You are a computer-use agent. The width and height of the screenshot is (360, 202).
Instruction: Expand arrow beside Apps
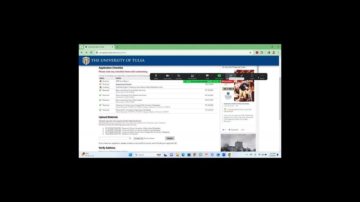pos(256,75)
